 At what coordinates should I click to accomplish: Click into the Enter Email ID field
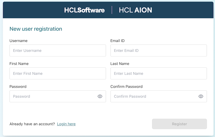(159, 50)
